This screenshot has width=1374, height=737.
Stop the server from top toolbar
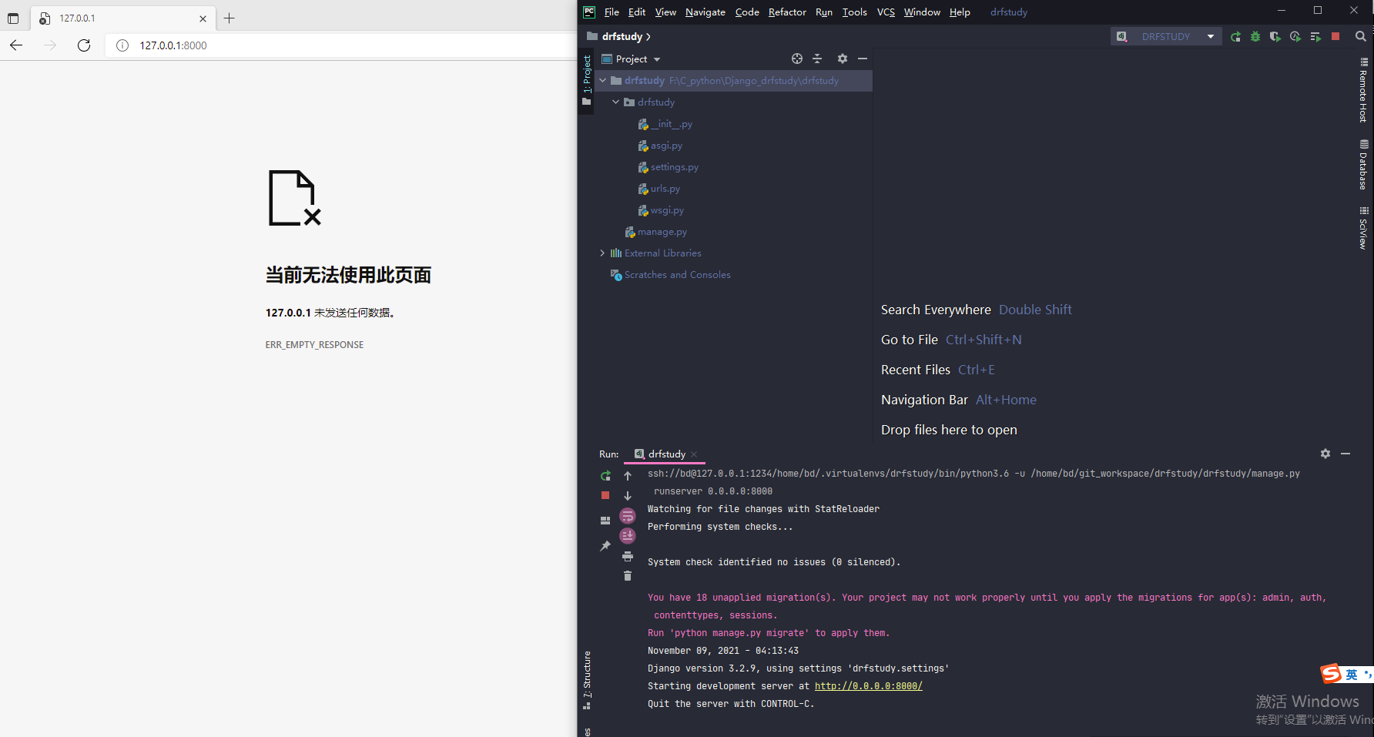click(1335, 36)
